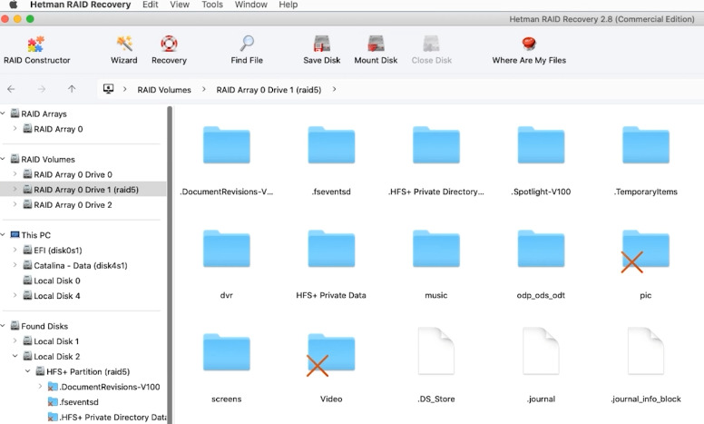The image size is (704, 424).
Task: Expand RAID Array 0 Drive 0
Action: (15, 173)
